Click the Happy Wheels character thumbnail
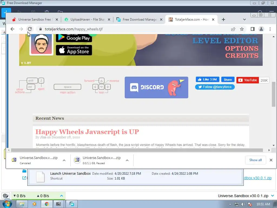 click(x=41, y=44)
